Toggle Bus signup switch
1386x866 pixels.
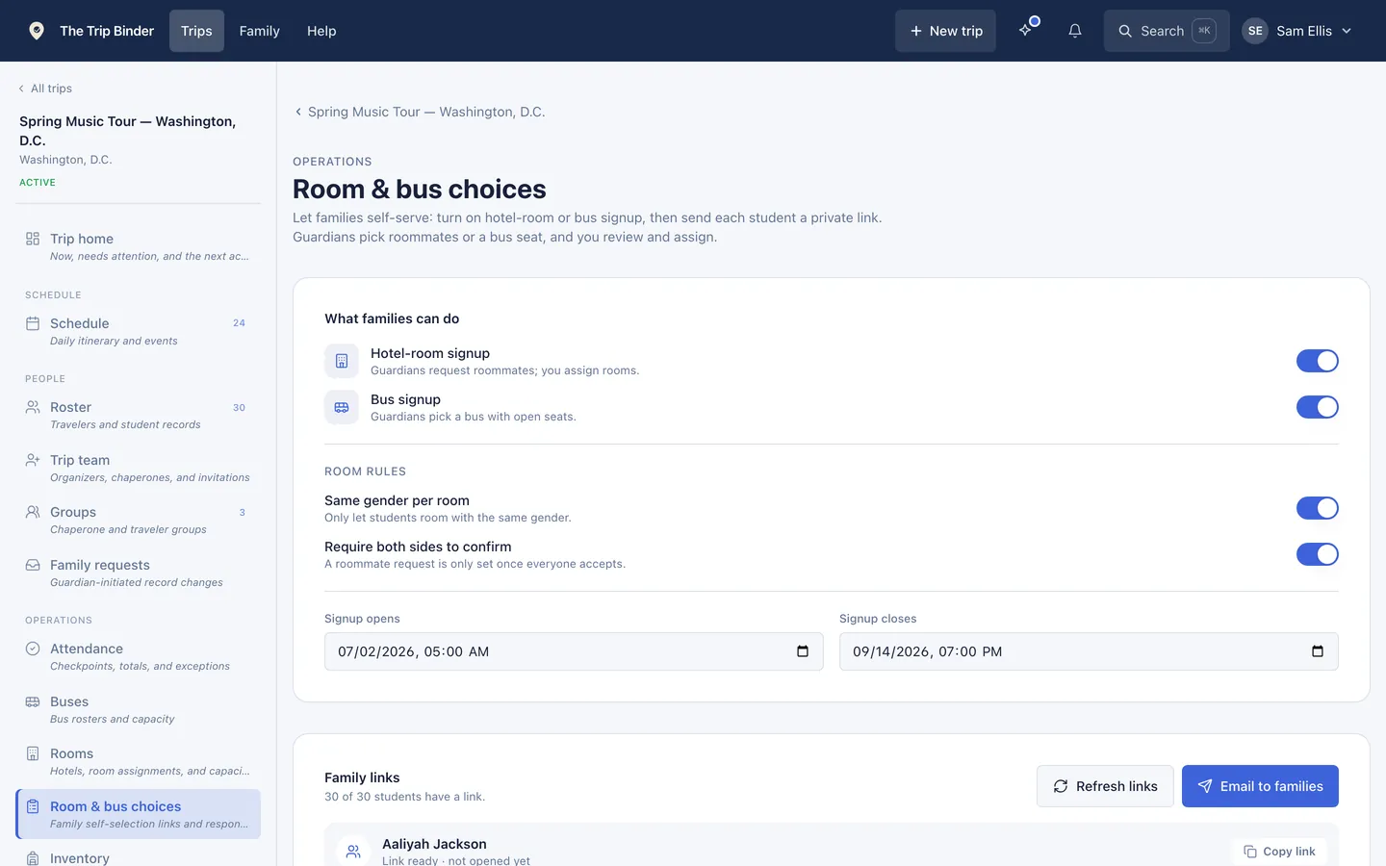(x=1318, y=407)
